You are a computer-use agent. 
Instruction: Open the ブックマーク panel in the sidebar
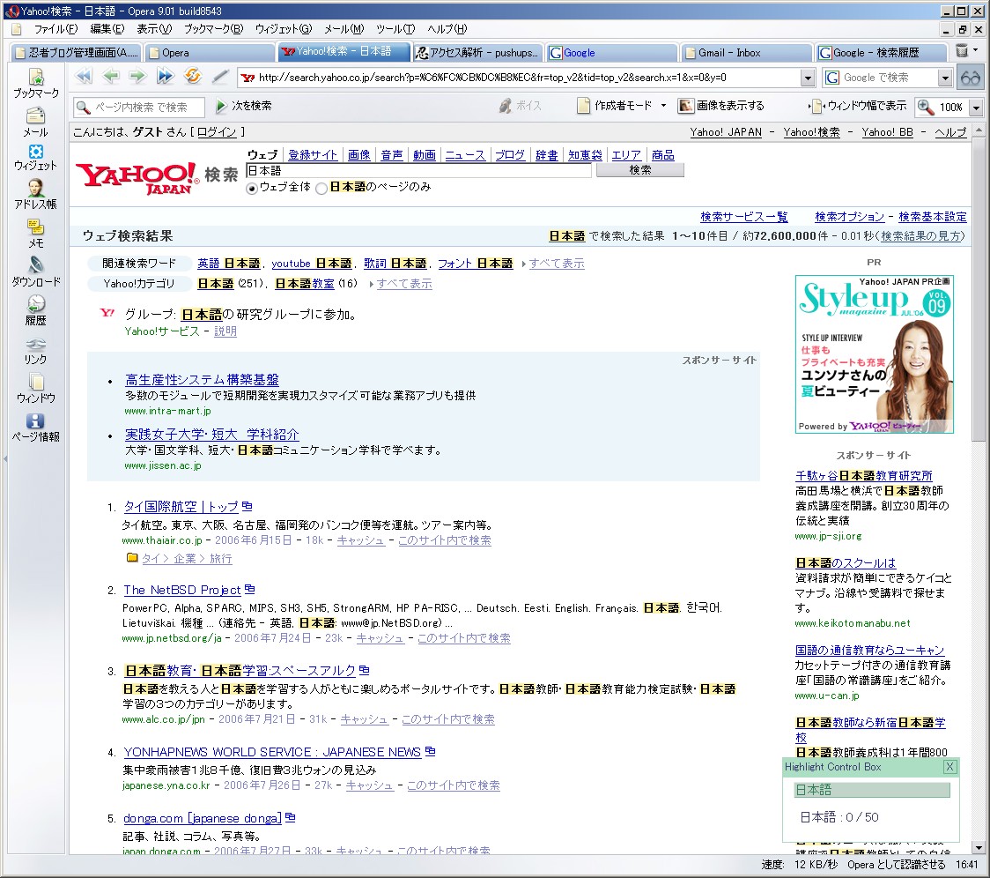[x=36, y=84]
